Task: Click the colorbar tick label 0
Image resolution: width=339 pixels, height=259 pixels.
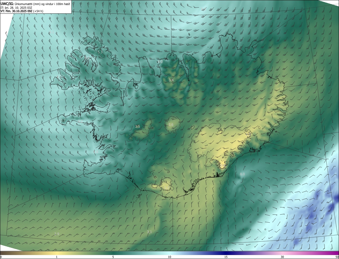Action: click(1, 257)
